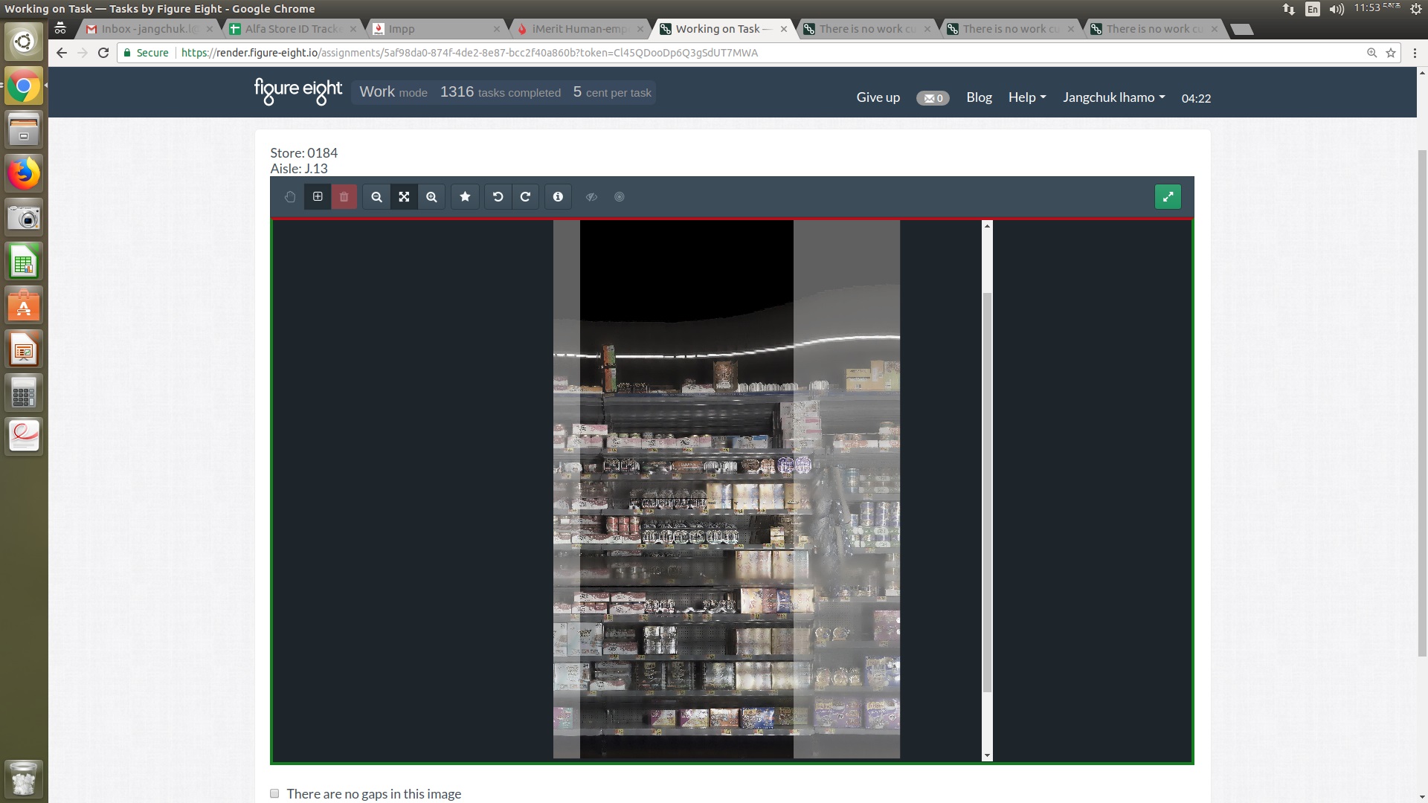1428x803 pixels.
Task: Open the Help dropdown menu
Action: (x=1026, y=97)
